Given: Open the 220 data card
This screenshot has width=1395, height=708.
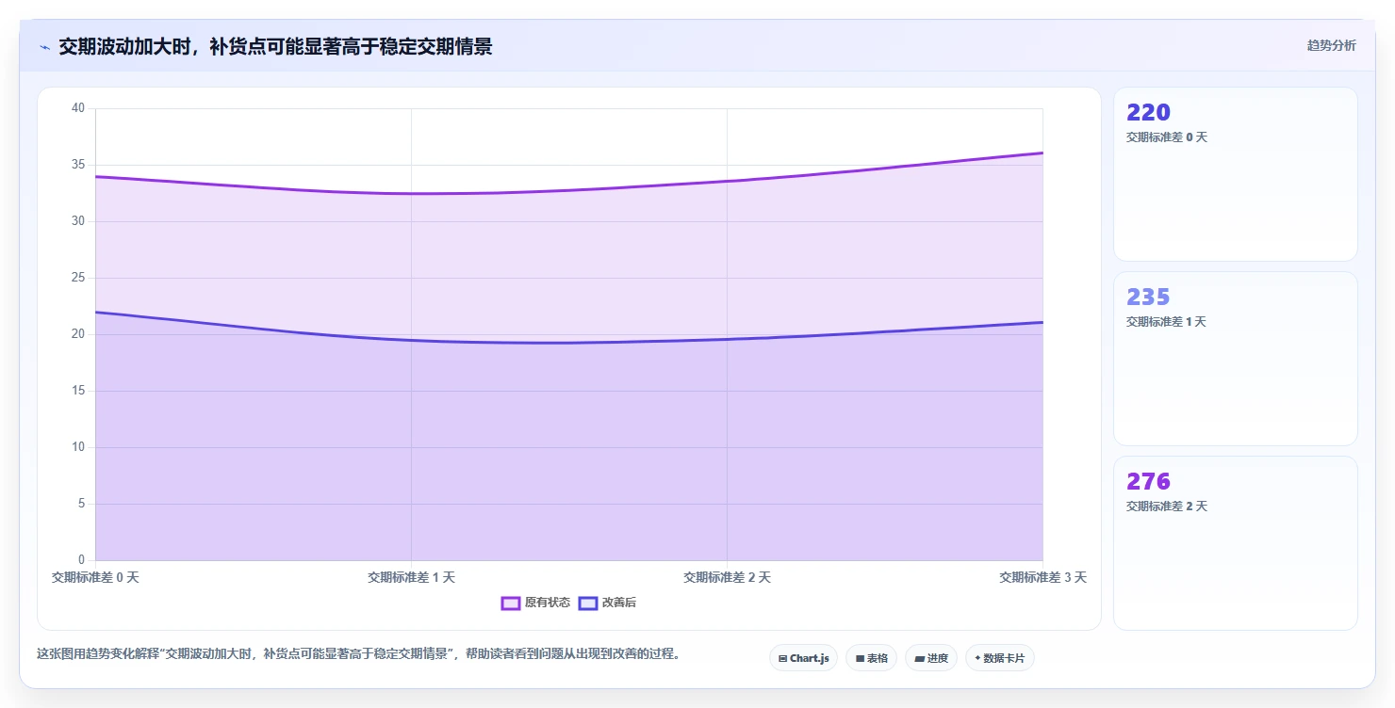Looking at the screenshot, I should point(1235,174).
